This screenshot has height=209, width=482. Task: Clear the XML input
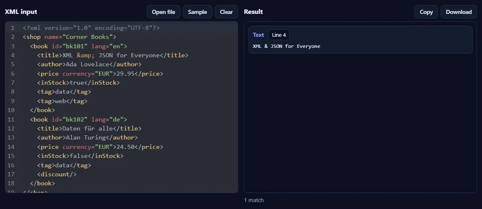[226, 12]
